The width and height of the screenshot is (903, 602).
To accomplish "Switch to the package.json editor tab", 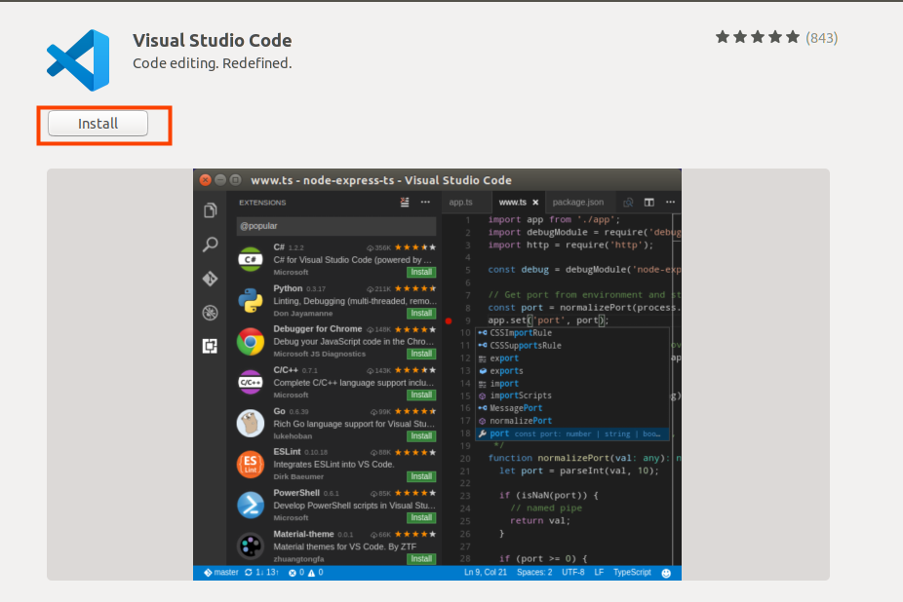I will pyautogui.click(x=578, y=203).
